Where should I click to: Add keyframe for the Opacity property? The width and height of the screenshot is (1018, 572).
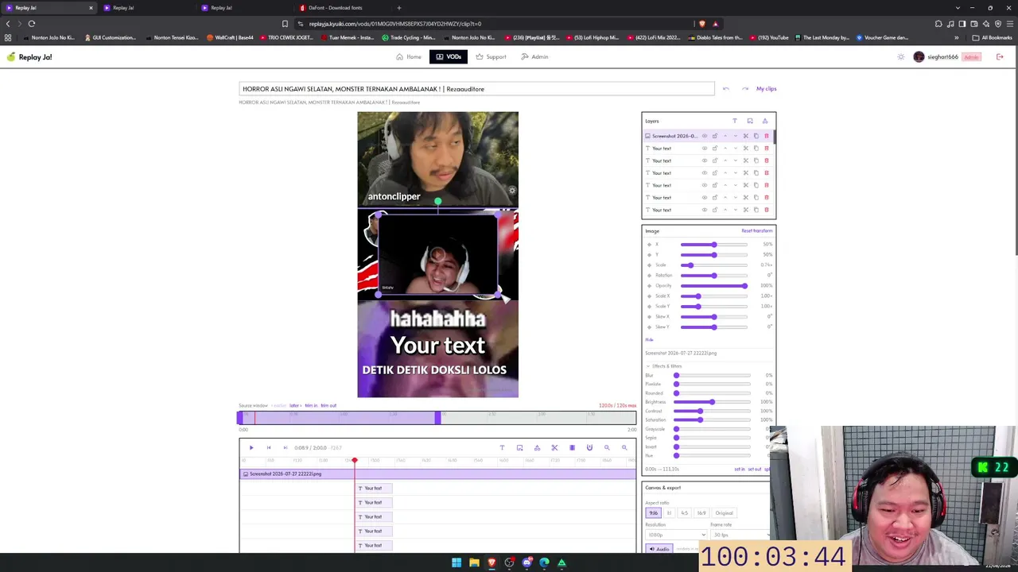[649, 286]
